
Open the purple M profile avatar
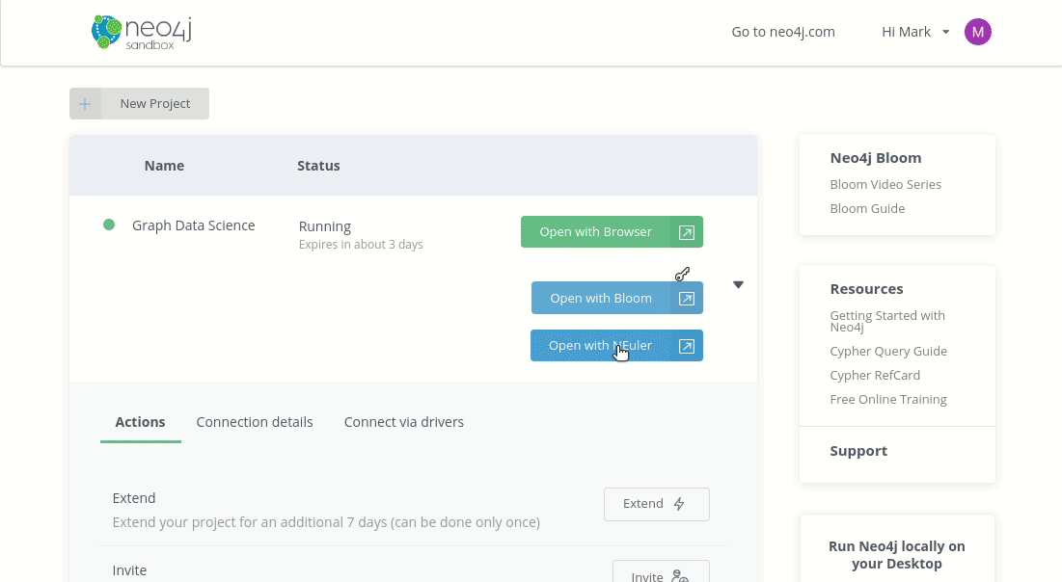pyautogui.click(x=977, y=31)
